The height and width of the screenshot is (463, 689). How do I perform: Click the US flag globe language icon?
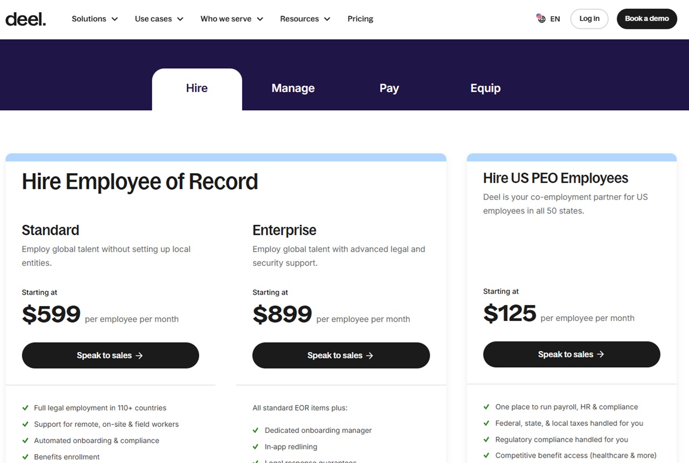tap(541, 18)
